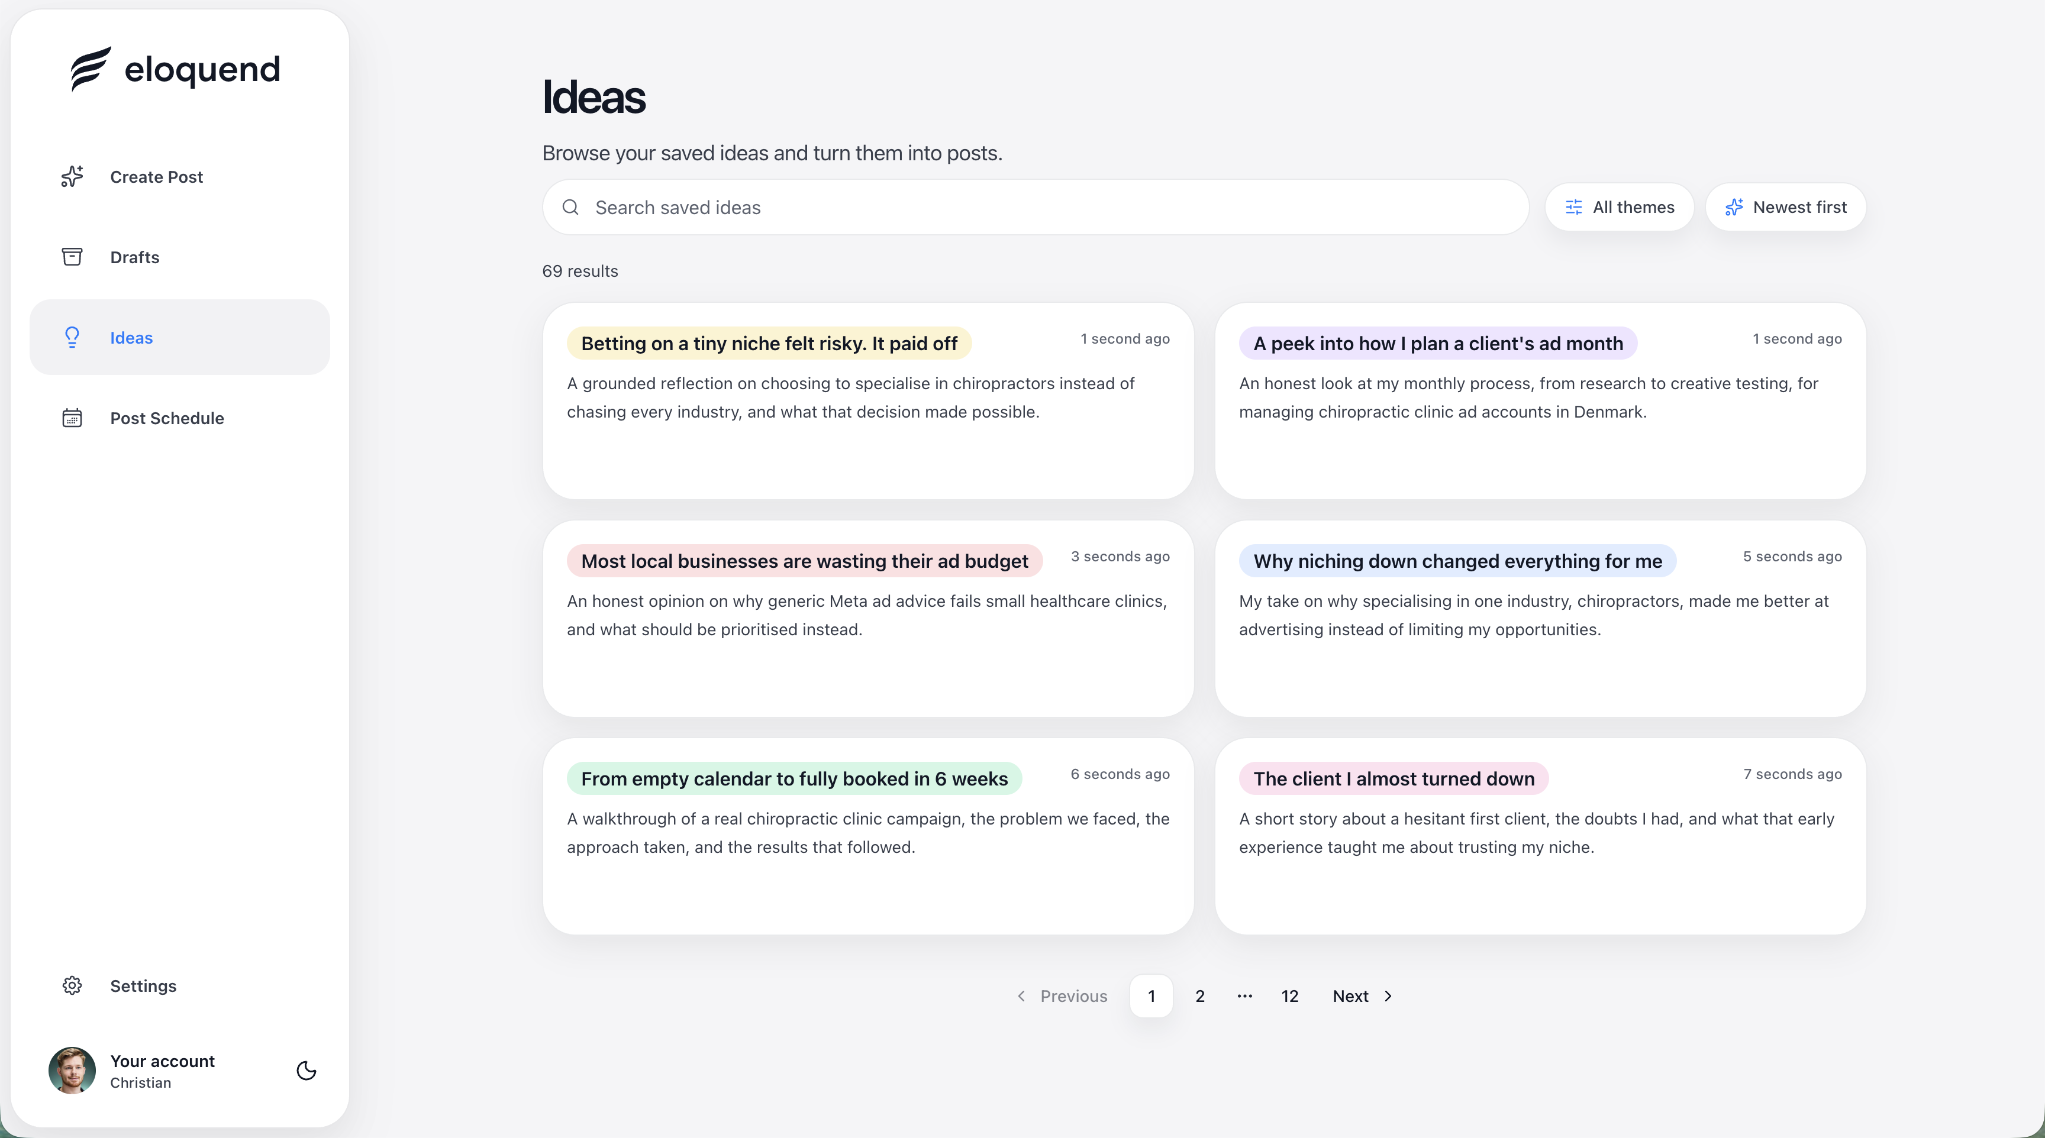Click the Next page button
2045x1138 pixels.
pos(1362,996)
